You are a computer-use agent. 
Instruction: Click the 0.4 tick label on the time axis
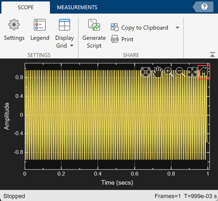pyautogui.click(x=98, y=174)
